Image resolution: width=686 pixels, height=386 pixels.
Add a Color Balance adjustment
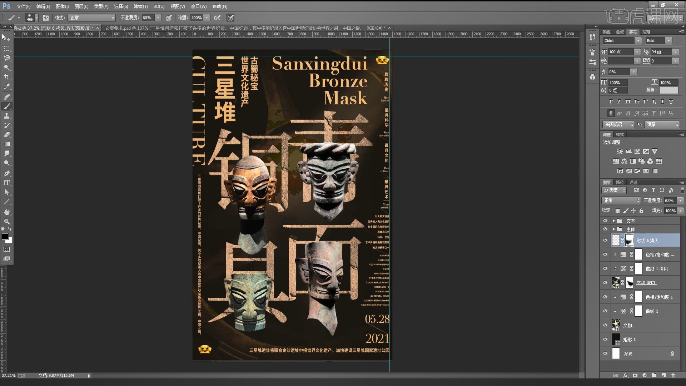[x=625, y=161]
